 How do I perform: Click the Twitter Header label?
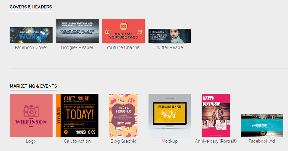(x=170, y=47)
